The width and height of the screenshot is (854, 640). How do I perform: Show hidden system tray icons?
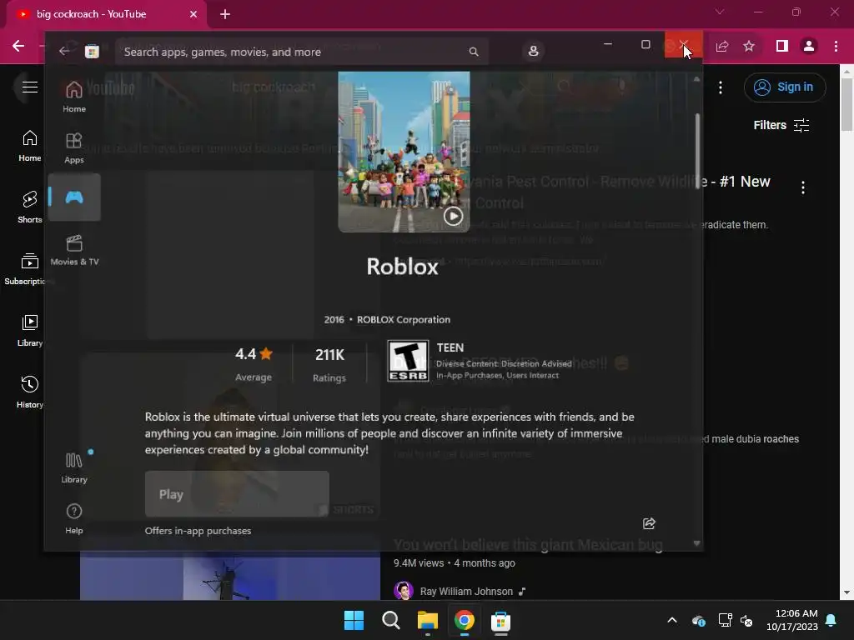point(672,620)
